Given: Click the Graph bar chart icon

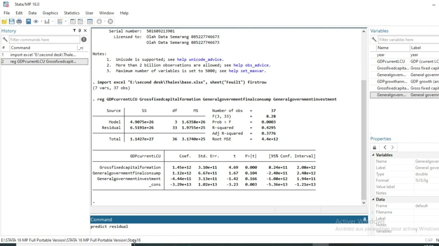Looking at the screenshot, I should (x=47, y=22).
